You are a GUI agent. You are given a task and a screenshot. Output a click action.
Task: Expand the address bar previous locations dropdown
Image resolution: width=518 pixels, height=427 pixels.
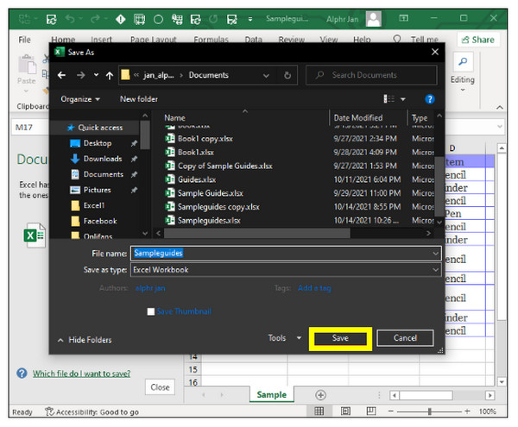[266, 76]
